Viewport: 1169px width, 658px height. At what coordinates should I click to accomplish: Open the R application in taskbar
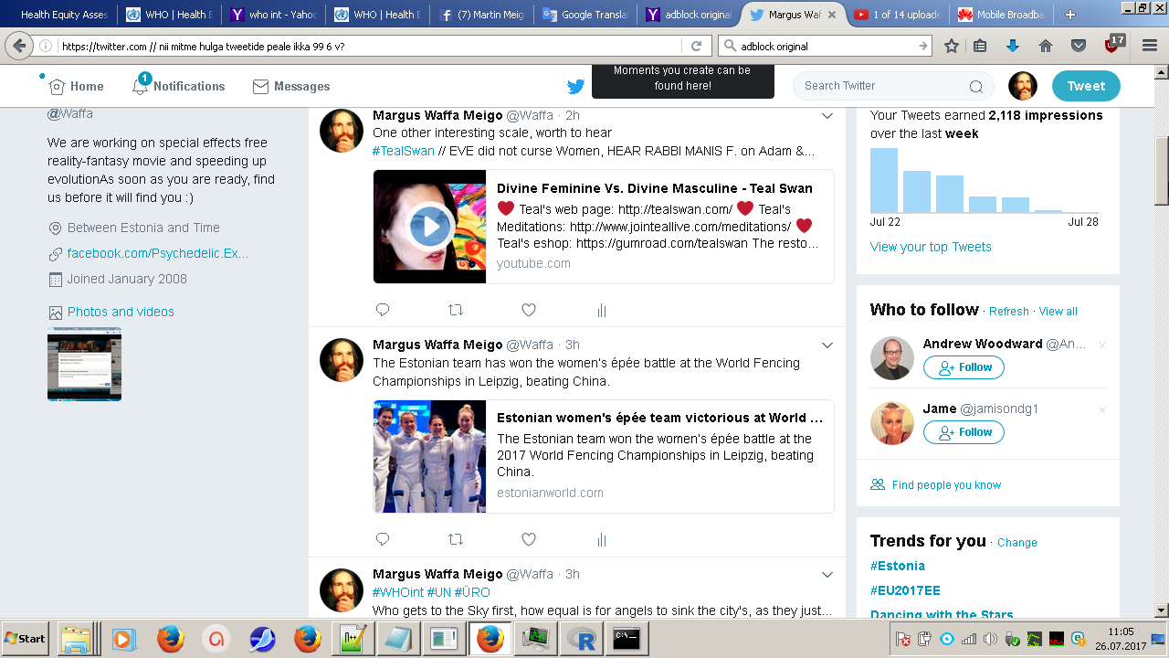point(580,639)
